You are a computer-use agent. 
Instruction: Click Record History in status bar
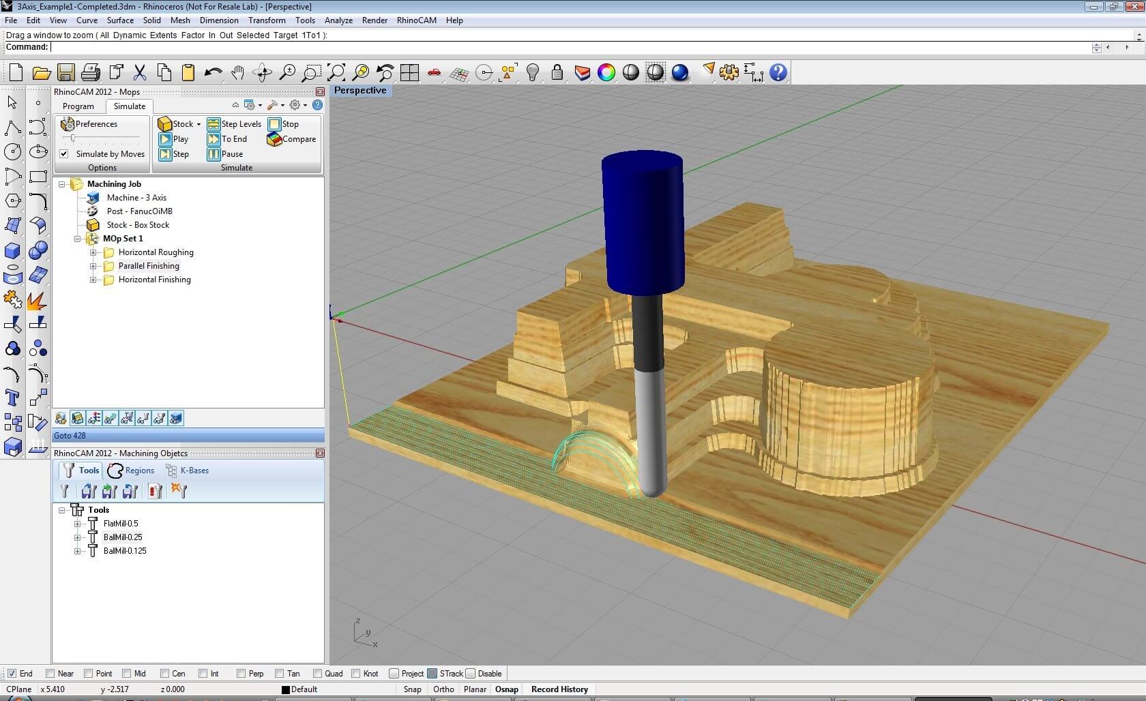click(x=559, y=689)
